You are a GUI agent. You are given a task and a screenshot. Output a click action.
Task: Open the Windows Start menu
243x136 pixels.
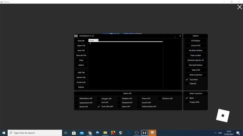click(4, 133)
